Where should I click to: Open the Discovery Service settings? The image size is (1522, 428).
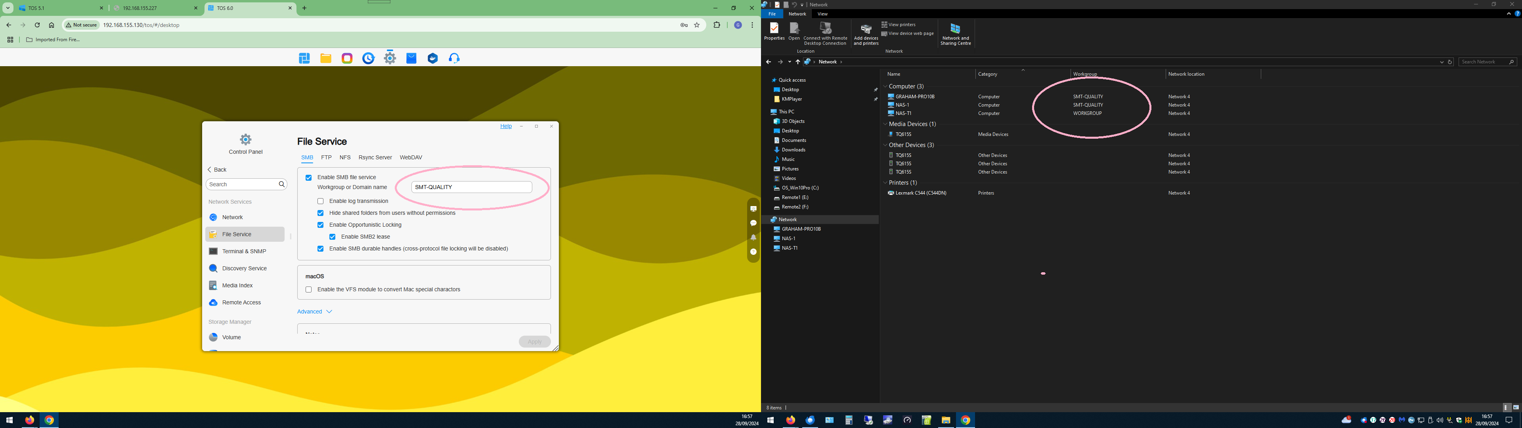pyautogui.click(x=244, y=268)
